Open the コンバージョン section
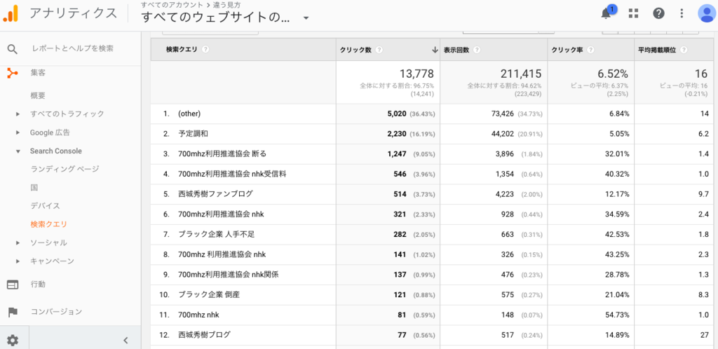 pyautogui.click(x=56, y=312)
